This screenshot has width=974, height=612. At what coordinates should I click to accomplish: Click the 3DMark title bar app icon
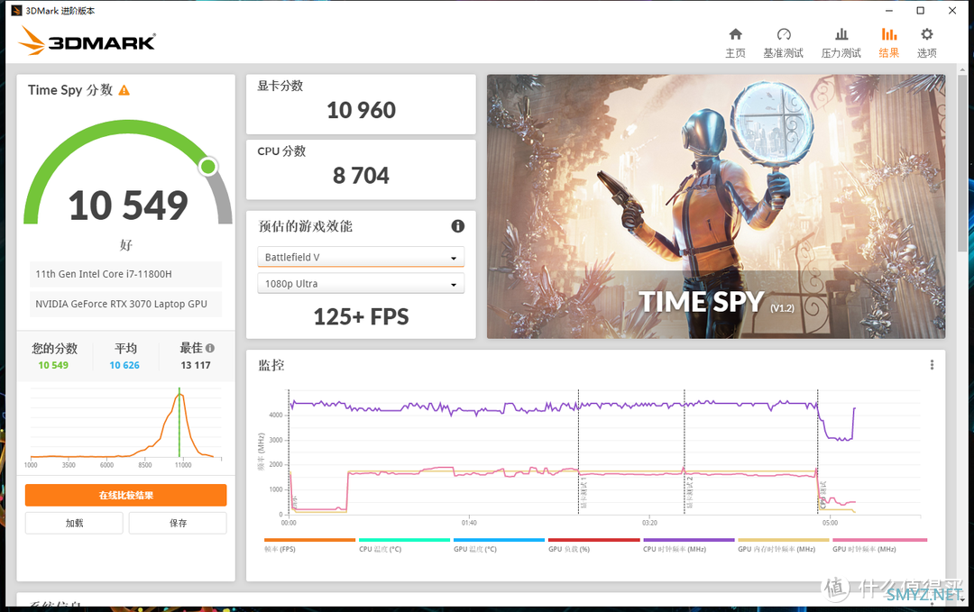pyautogui.click(x=17, y=11)
